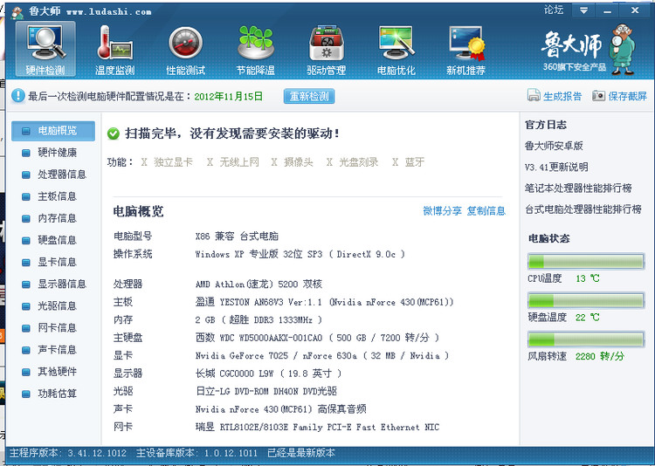The image size is (655, 466).
Task: Click the 生成报告 generate report link
Action: click(562, 96)
